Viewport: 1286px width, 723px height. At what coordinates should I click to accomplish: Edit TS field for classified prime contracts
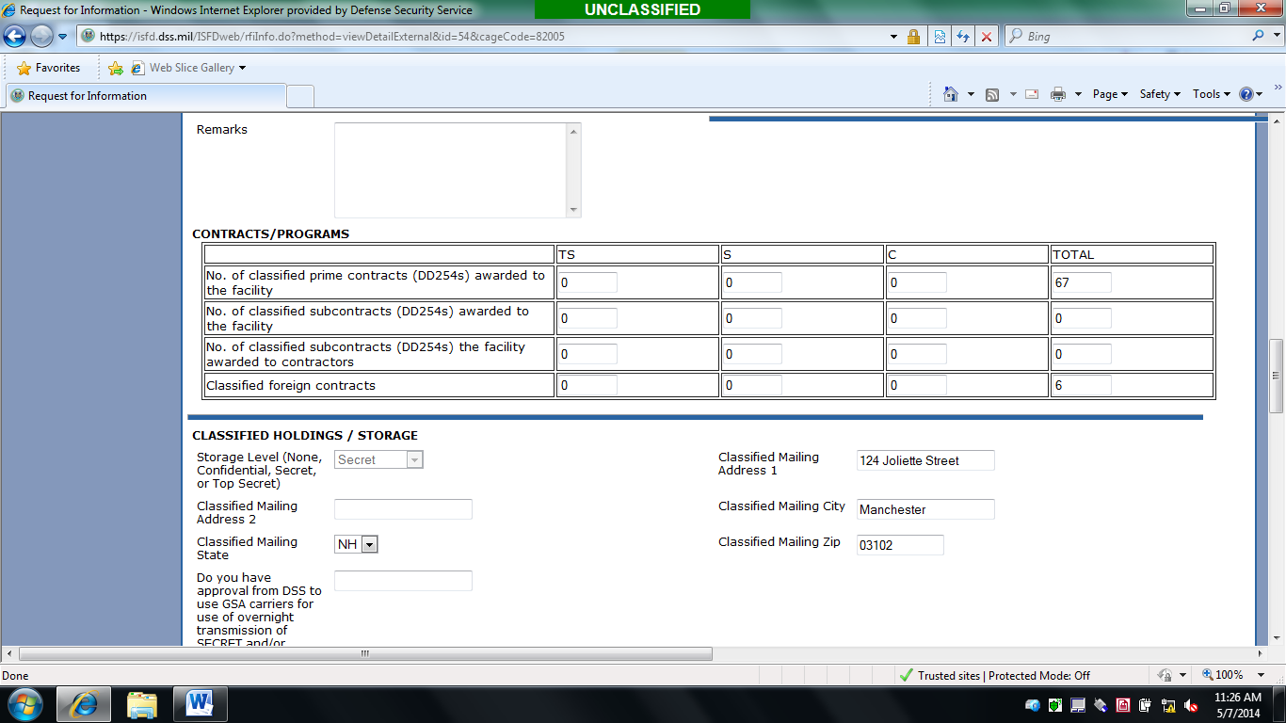tap(587, 282)
